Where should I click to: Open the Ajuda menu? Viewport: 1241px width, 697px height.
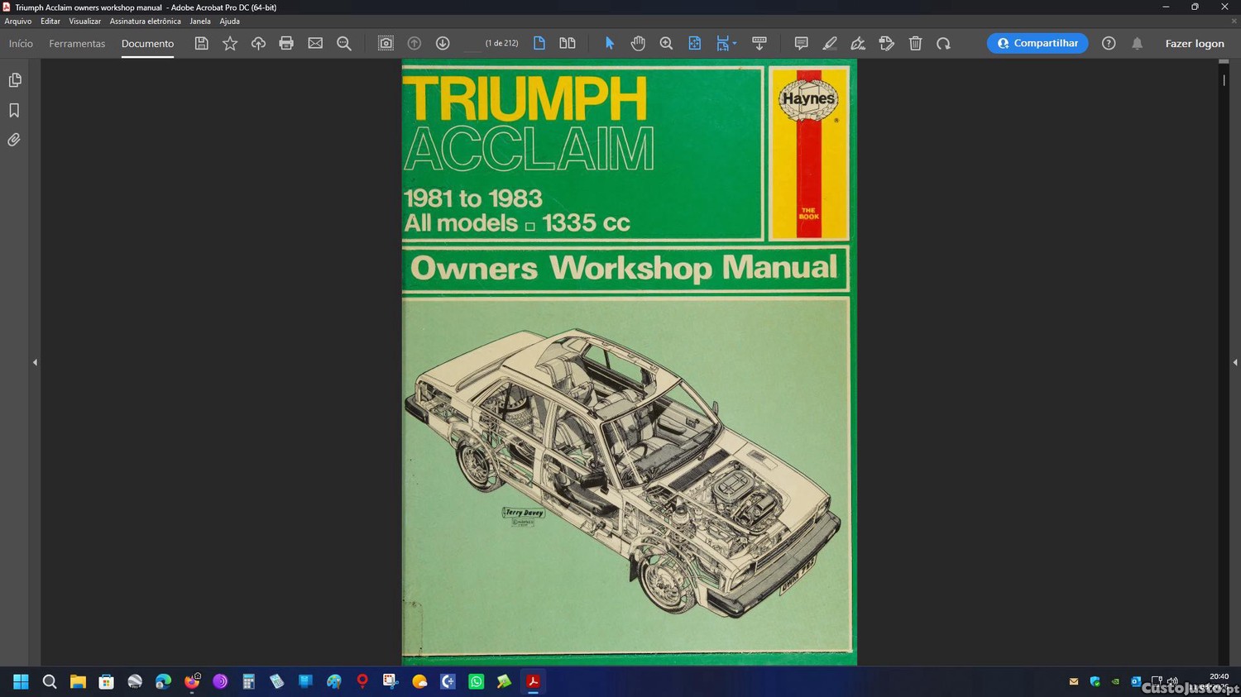(229, 21)
